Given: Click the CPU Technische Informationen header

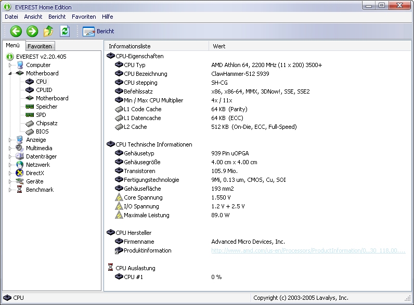Looking at the screenshot, I should pos(149,144).
